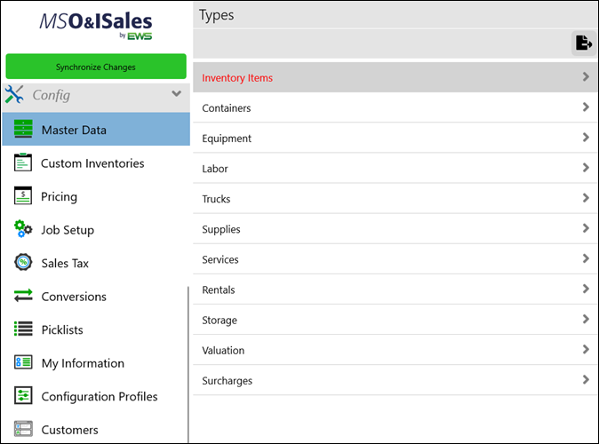
Task: Open the Customers menu item
Action: pyautogui.click(x=69, y=430)
